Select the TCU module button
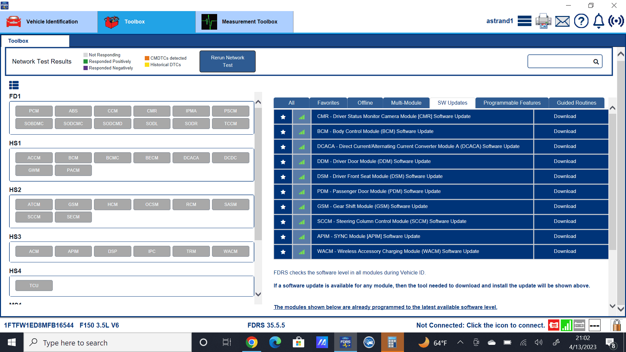 (34, 286)
